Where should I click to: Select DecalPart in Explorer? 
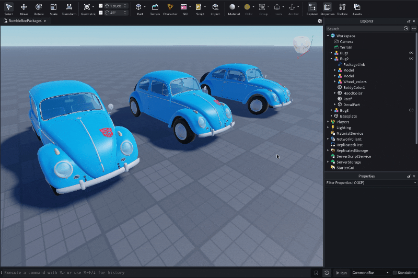coord(351,105)
